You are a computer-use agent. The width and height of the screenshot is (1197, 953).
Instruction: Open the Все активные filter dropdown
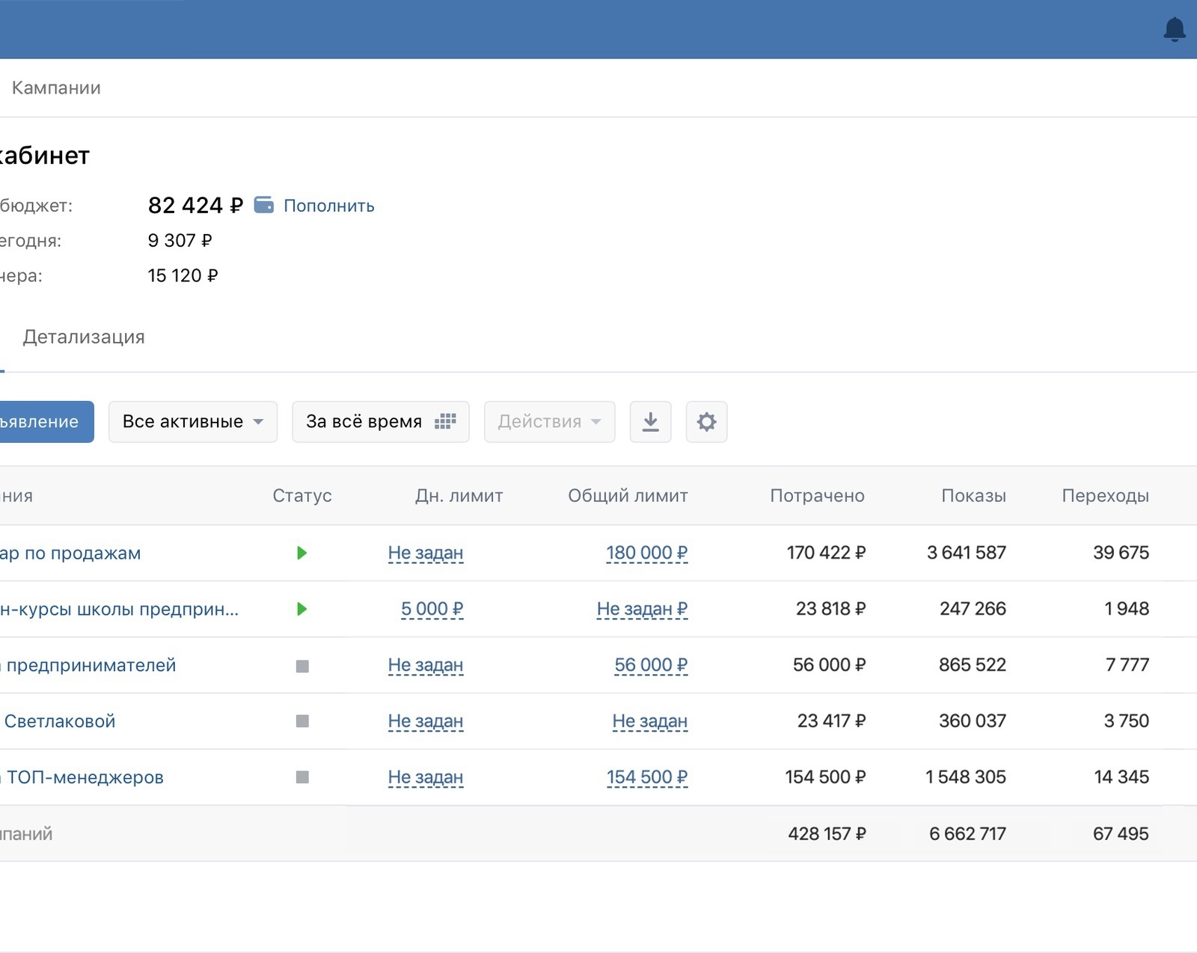click(x=193, y=422)
